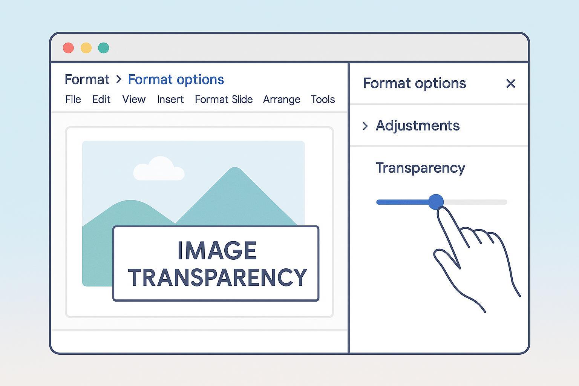Click the blue Format options breadcrumb link
Viewport: 579px width, 386px height.
coord(176,80)
